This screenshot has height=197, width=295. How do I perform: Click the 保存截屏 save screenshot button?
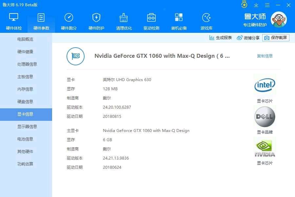click(276, 38)
